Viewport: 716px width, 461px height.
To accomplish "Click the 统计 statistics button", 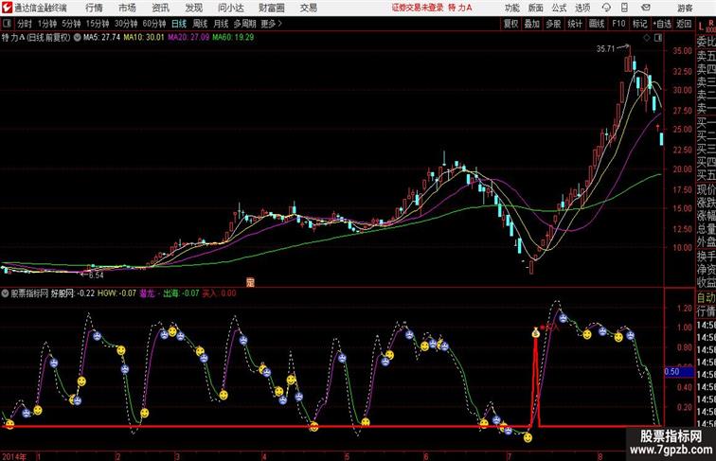I will pyautogui.click(x=575, y=24).
